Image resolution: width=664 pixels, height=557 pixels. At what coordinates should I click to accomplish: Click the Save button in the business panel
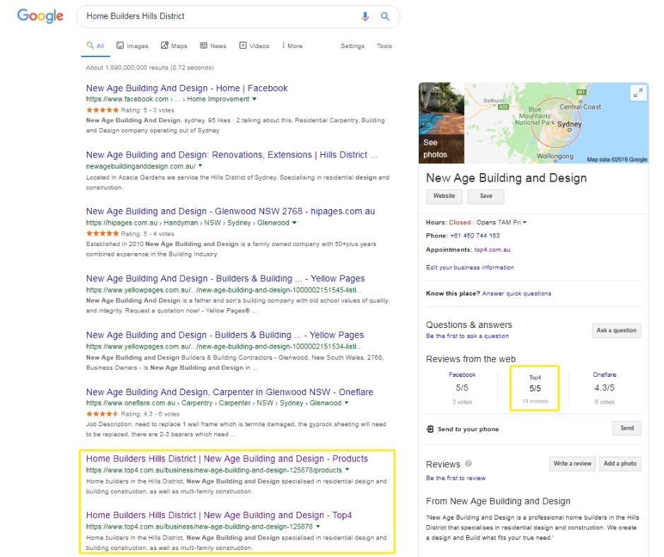point(485,197)
